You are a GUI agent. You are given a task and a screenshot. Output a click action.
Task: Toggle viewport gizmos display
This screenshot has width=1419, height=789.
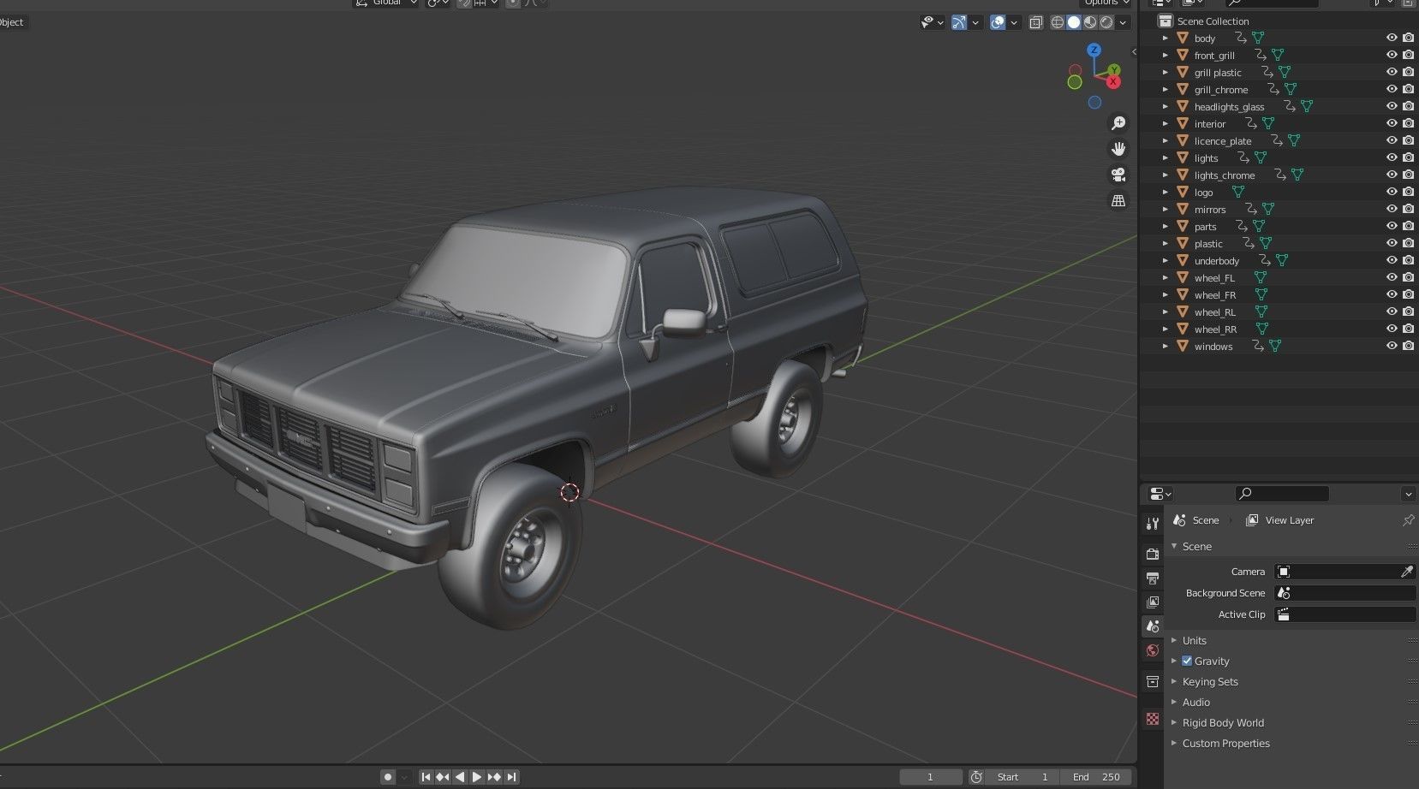[x=959, y=22]
